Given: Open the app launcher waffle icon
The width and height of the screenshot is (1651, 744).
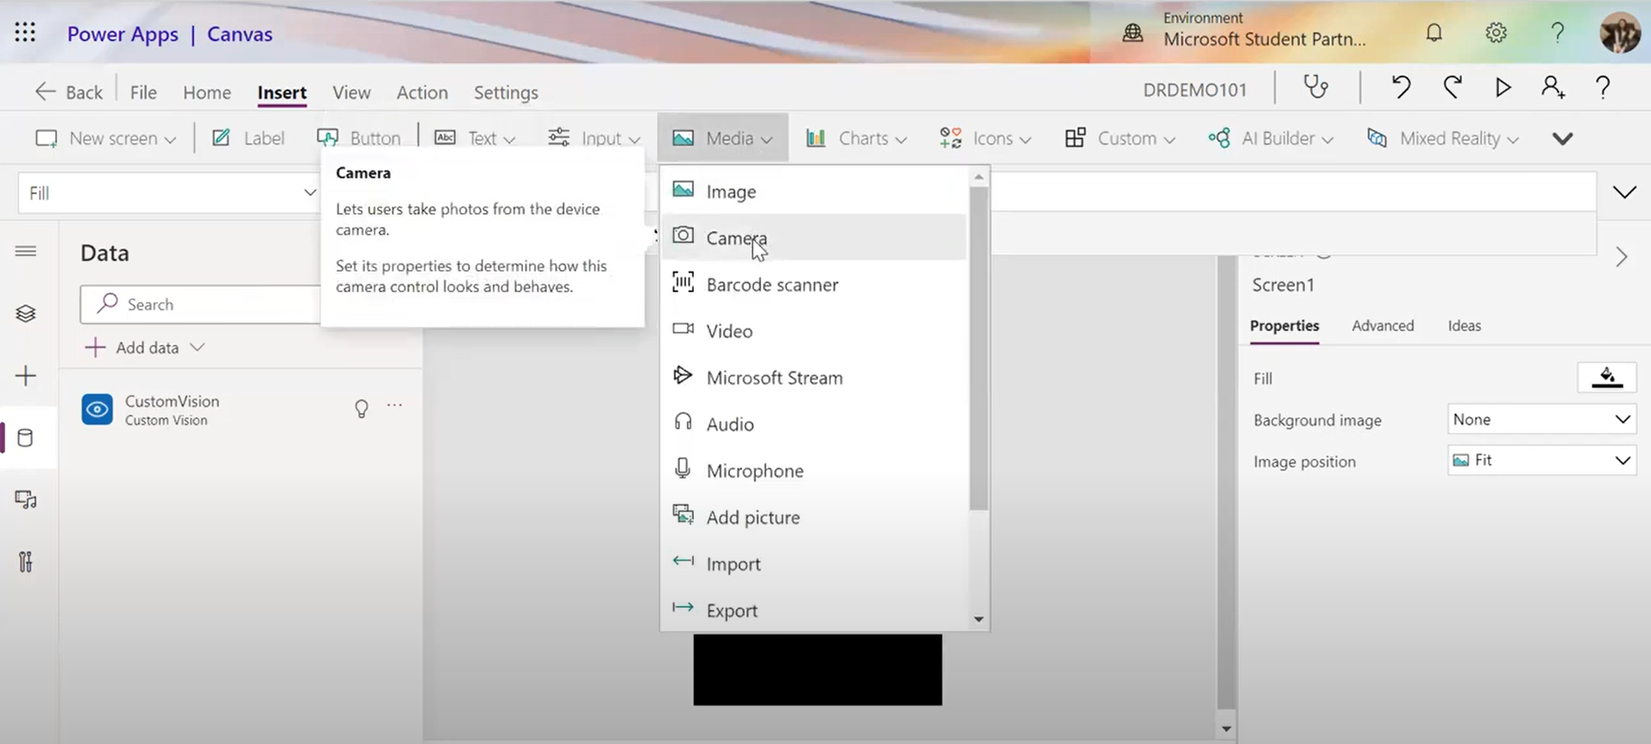Looking at the screenshot, I should click(x=25, y=33).
